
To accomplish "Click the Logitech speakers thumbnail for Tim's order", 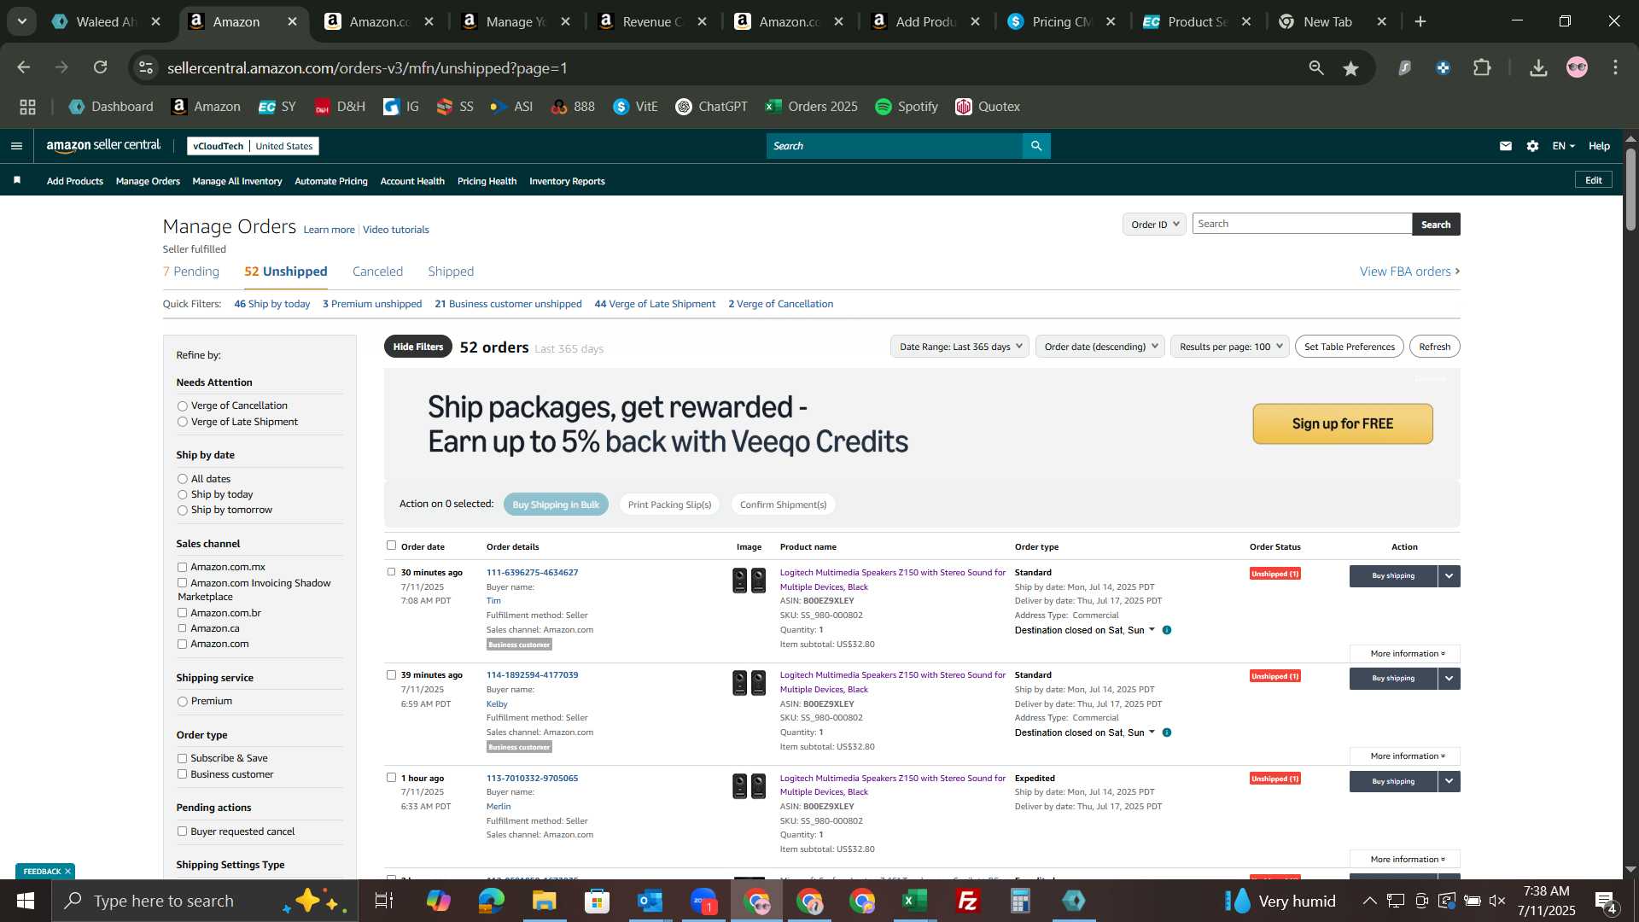I will coord(749,581).
